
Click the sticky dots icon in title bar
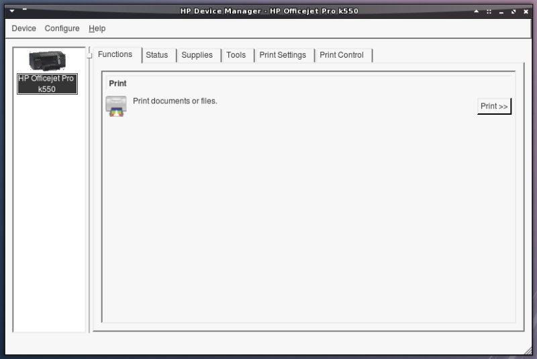(489, 11)
